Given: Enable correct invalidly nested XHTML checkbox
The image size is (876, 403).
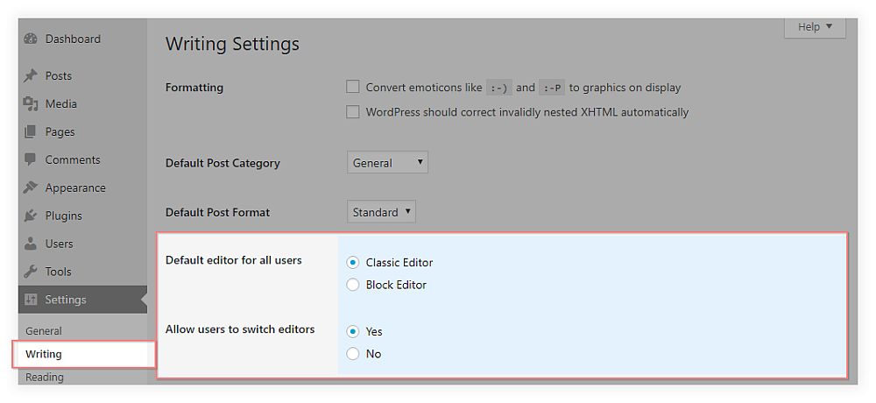Looking at the screenshot, I should (x=352, y=112).
